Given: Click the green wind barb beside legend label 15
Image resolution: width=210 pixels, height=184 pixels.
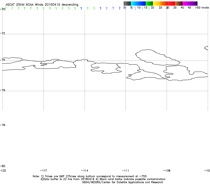Looking at the screenshot, I should pyautogui.click(x=149, y=8).
